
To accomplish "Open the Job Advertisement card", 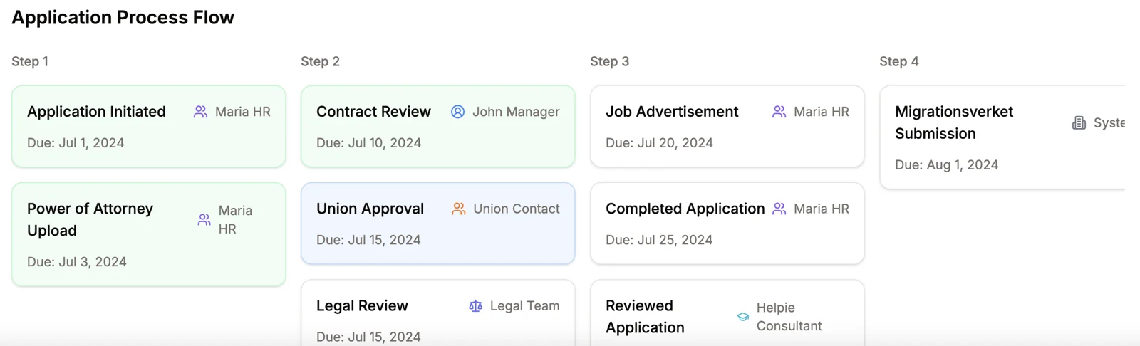I will tap(727, 127).
